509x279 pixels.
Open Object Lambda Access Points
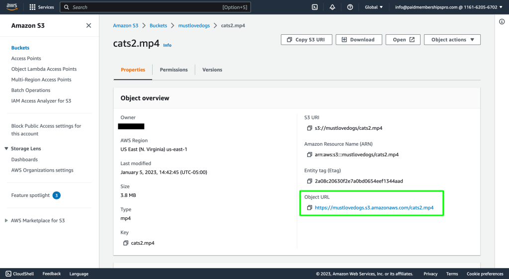(x=44, y=69)
